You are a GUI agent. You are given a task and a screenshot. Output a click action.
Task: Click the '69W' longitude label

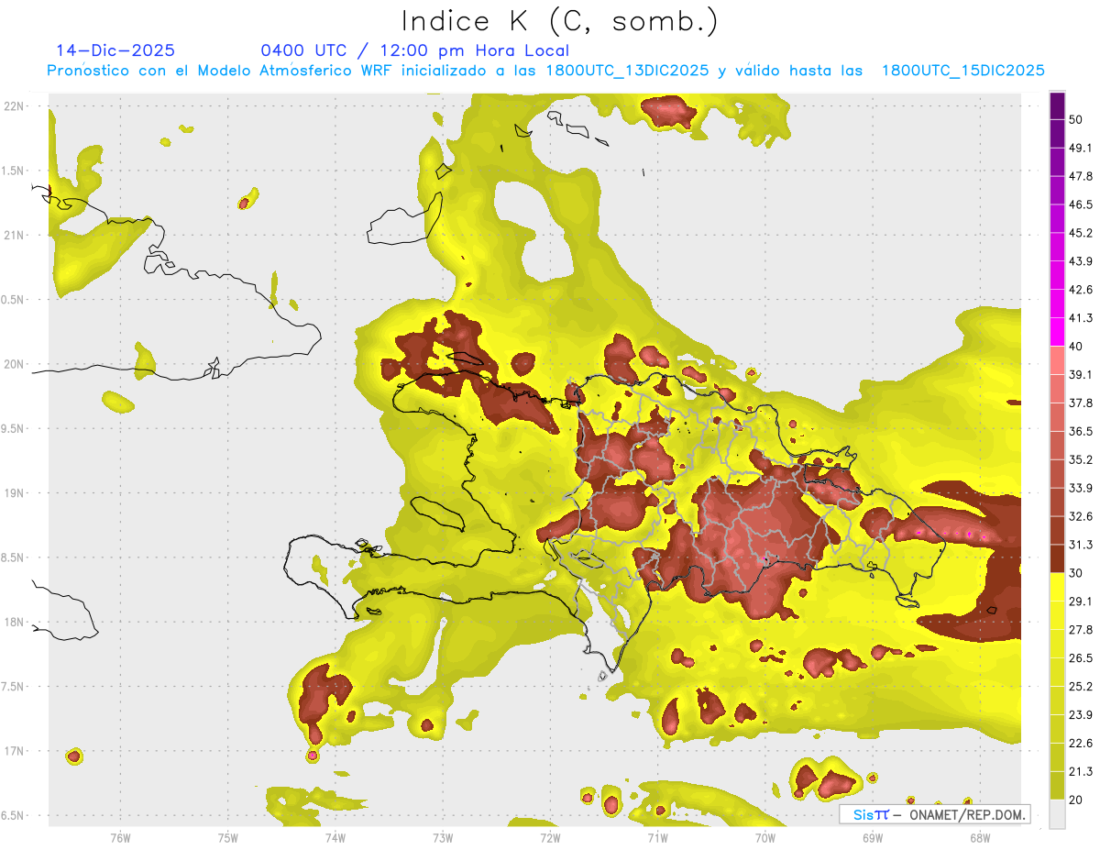click(872, 838)
